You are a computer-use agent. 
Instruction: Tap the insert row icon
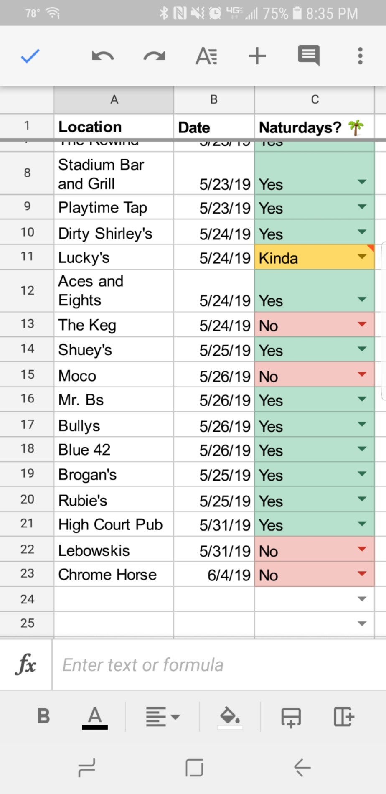coord(291,717)
